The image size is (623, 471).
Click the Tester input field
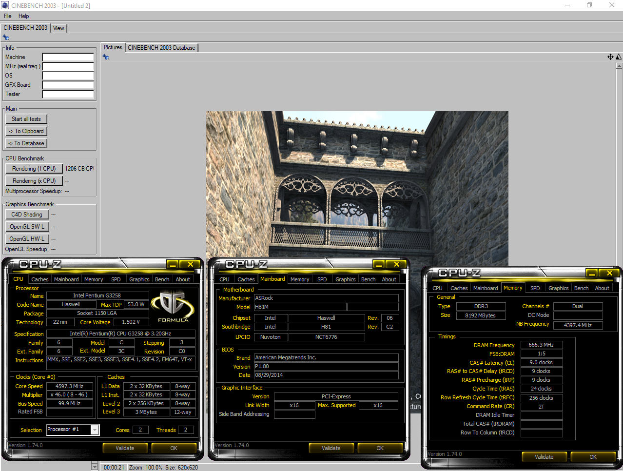coord(68,94)
